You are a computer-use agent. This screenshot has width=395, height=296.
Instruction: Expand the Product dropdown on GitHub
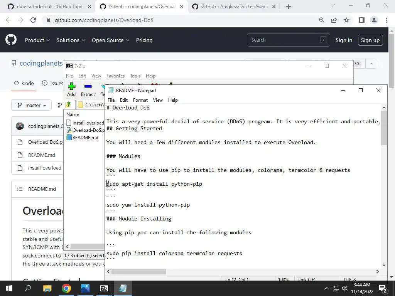(x=37, y=40)
